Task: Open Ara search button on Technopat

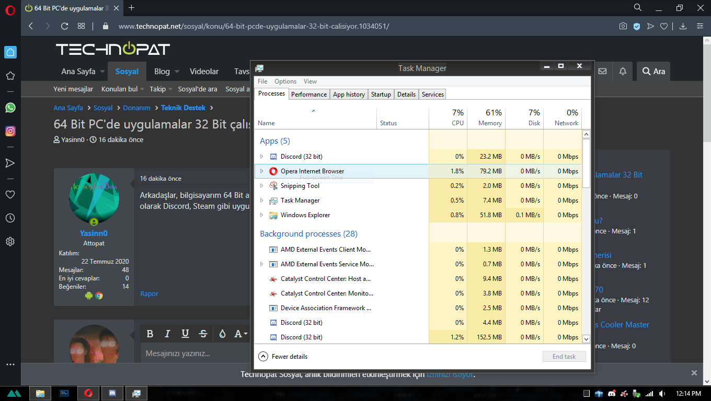Action: pyautogui.click(x=653, y=71)
